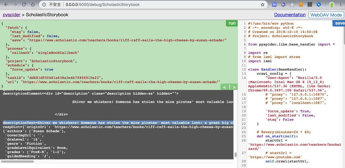This screenshot has height=168, width=345.
Task: Open the blue JH extension icon
Action: pos(274,4)
